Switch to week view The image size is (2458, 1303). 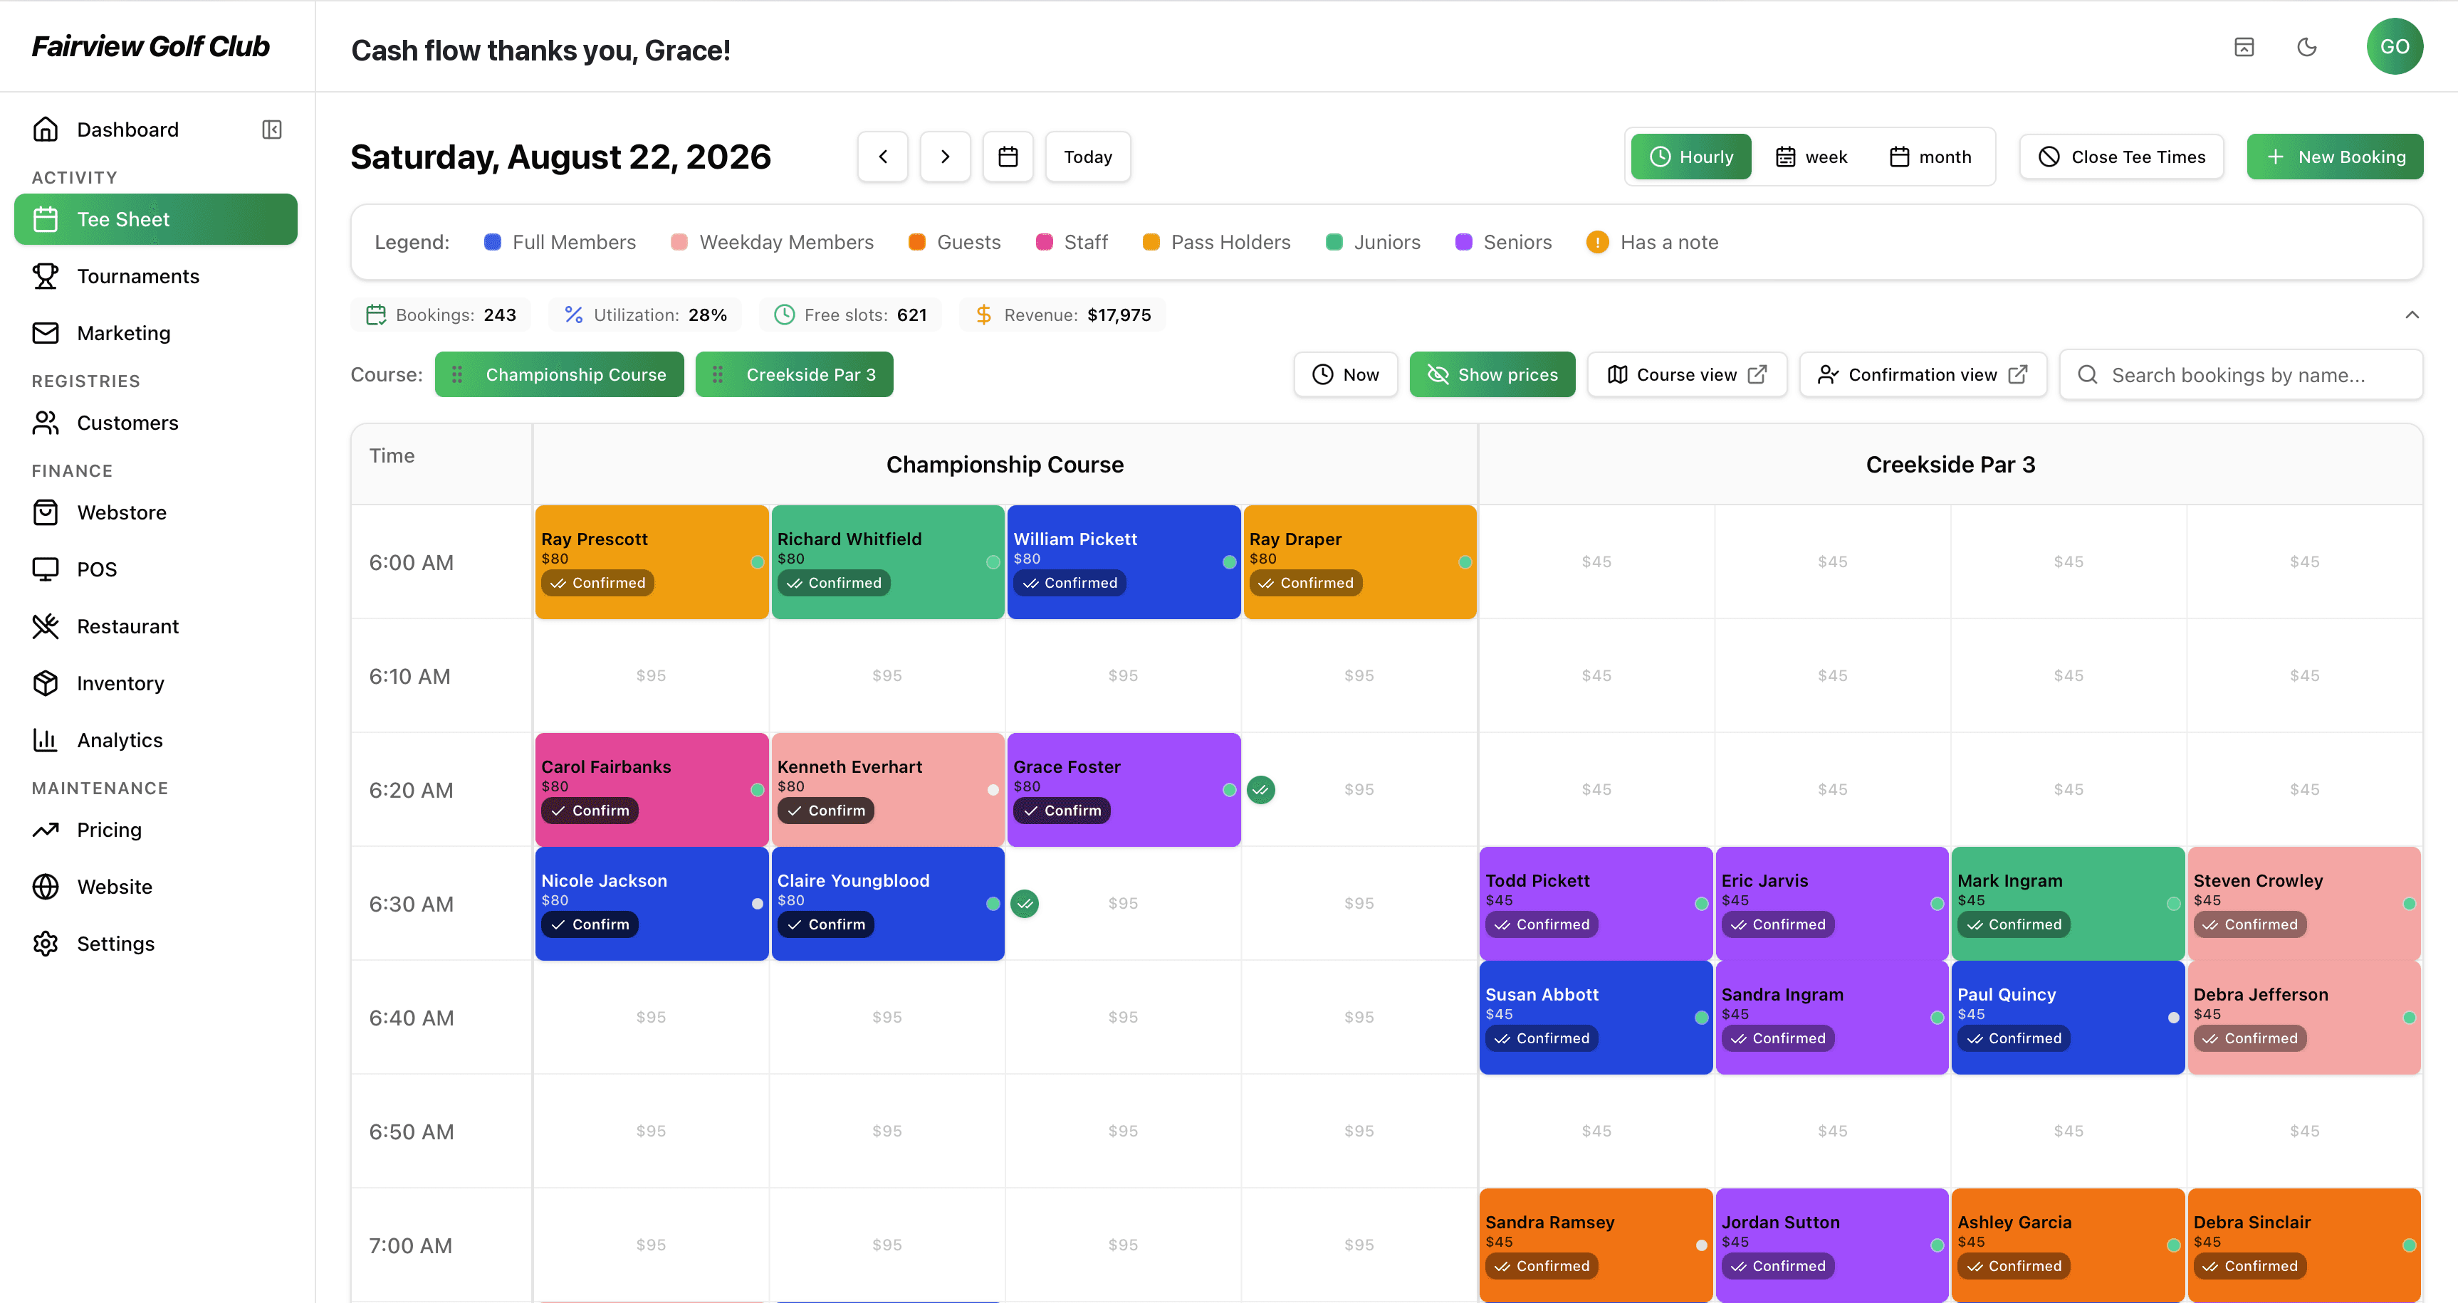click(x=1811, y=157)
